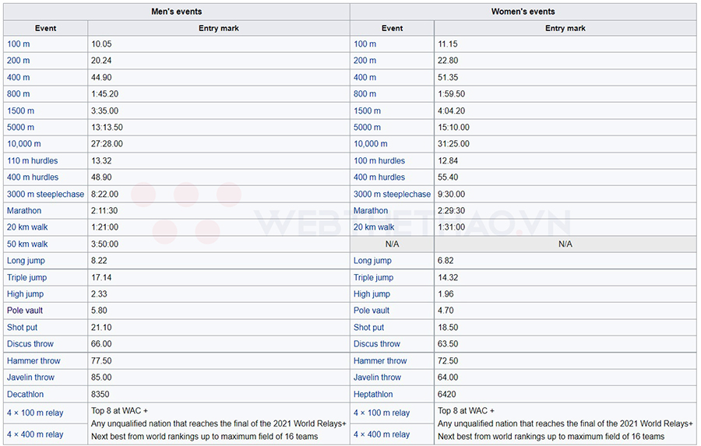Click the men's marathon mark 2:11:30

click(104, 210)
